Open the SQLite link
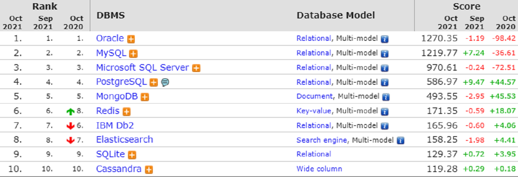 point(111,154)
